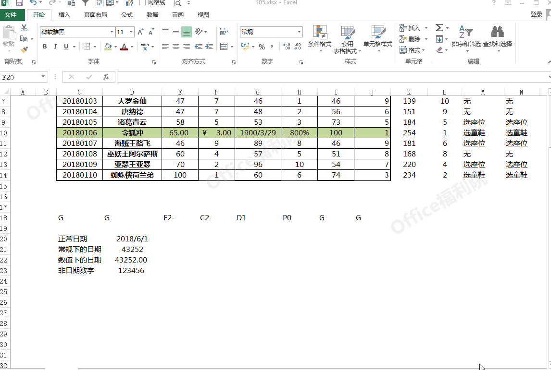
Task: Open 单元格样式 cell styles
Action: (x=378, y=38)
